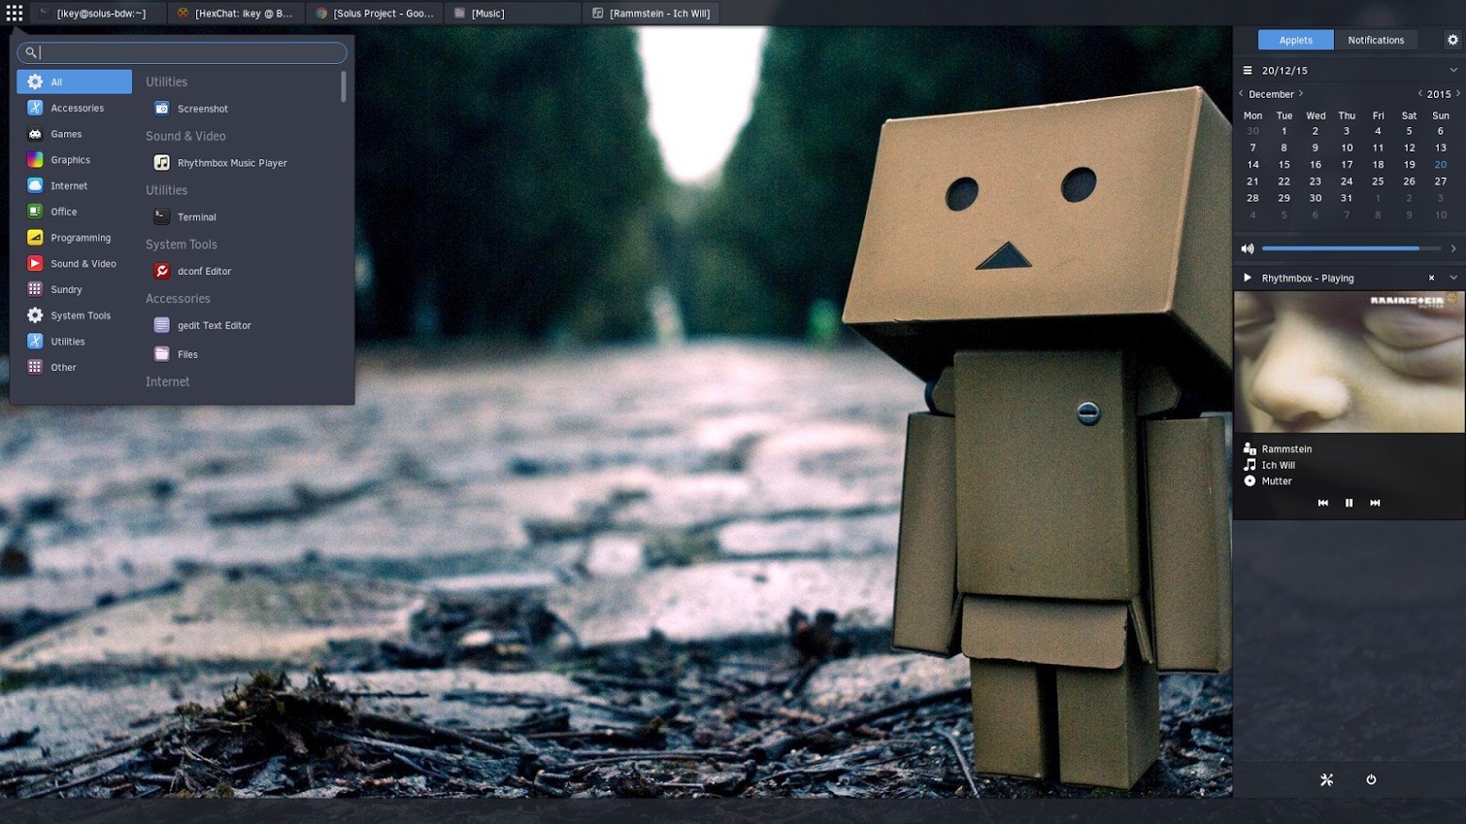The image size is (1466, 824).
Task: Select the Sound & Video category
Action: pos(83,264)
